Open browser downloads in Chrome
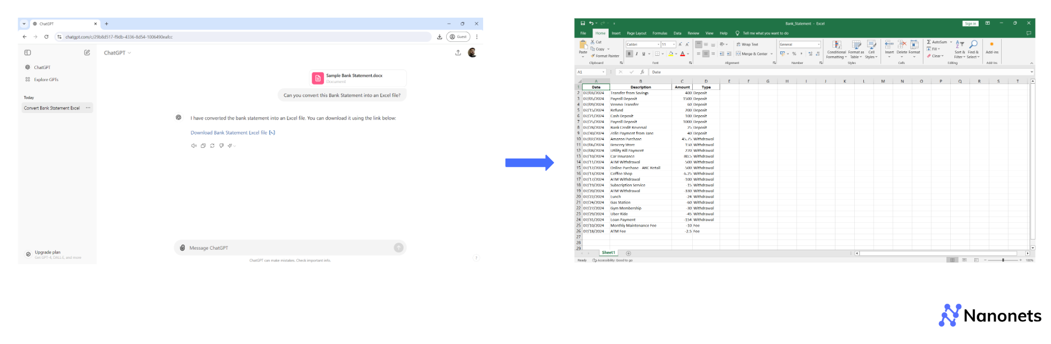Screen dimensions: 1051x344 point(439,37)
